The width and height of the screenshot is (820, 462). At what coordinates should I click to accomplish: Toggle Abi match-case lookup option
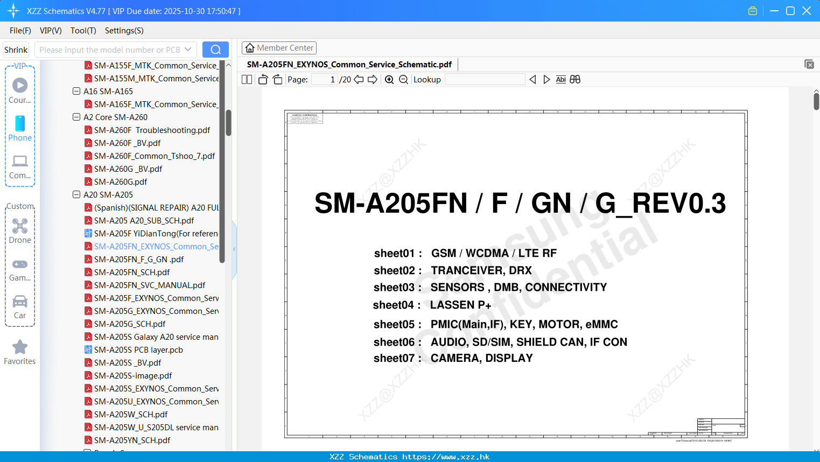pyautogui.click(x=560, y=80)
